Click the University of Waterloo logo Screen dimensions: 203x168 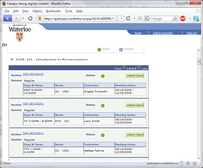click(20, 33)
